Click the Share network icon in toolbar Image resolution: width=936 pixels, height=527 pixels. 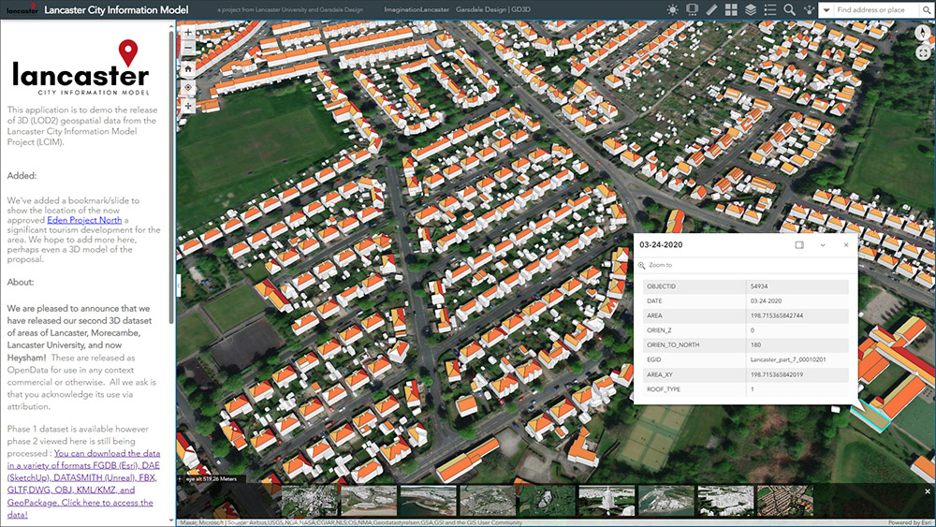pos(808,9)
